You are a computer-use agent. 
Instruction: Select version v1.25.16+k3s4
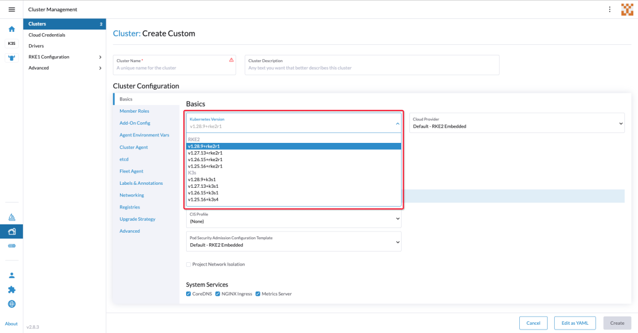point(294,199)
